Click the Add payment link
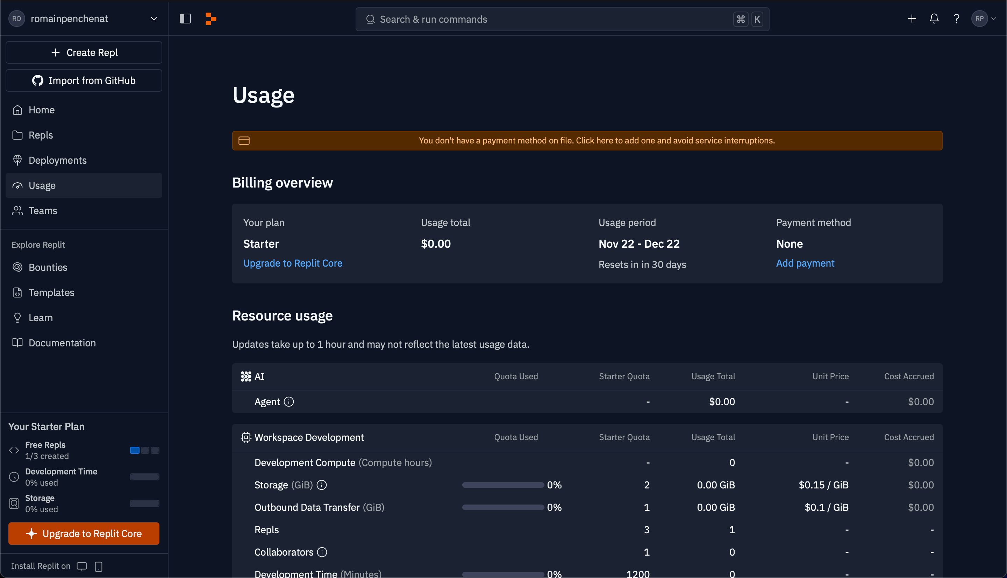 click(805, 263)
